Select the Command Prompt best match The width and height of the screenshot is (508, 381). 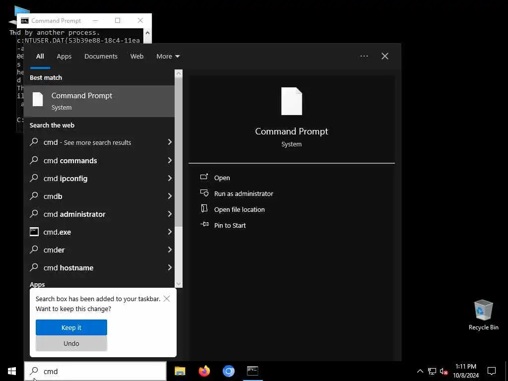(x=99, y=101)
